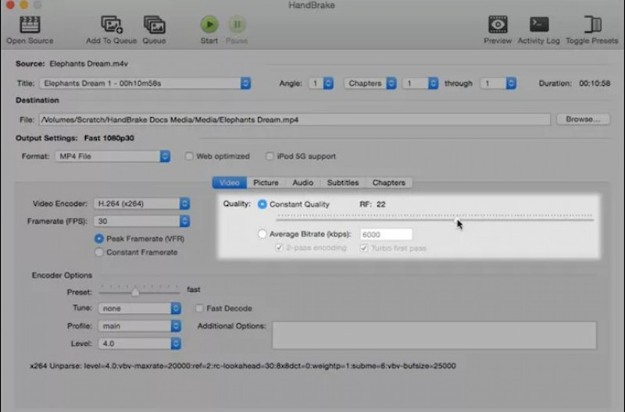
Task: Enable the Web optimized checkbox
Action: (x=189, y=156)
